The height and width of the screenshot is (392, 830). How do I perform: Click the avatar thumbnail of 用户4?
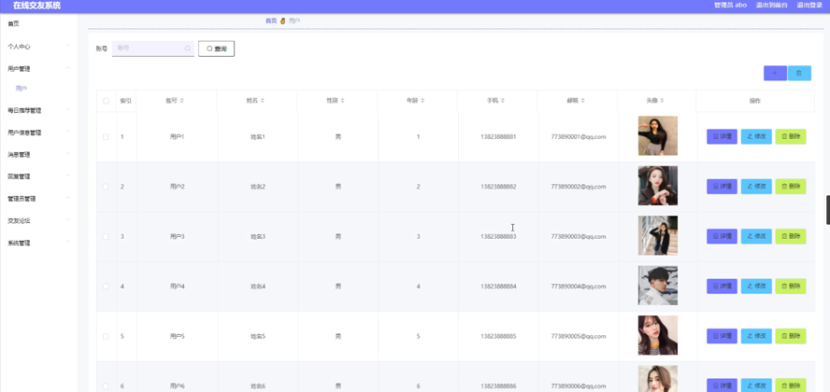pos(658,286)
